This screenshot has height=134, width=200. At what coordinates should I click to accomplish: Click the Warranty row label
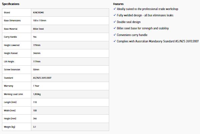pos(8,86)
